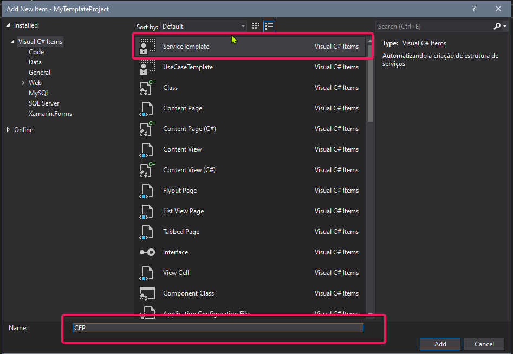
Task: Click the Flyout Page icon
Action: point(147,191)
